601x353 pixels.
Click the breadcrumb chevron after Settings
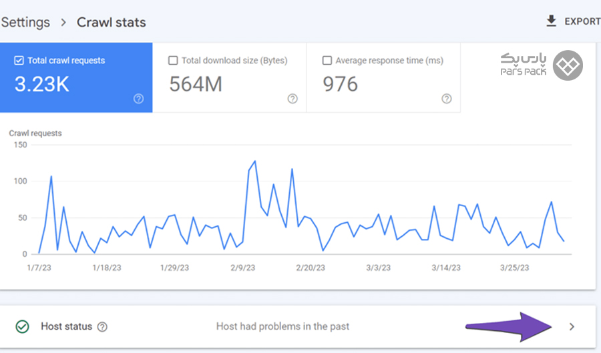(63, 22)
